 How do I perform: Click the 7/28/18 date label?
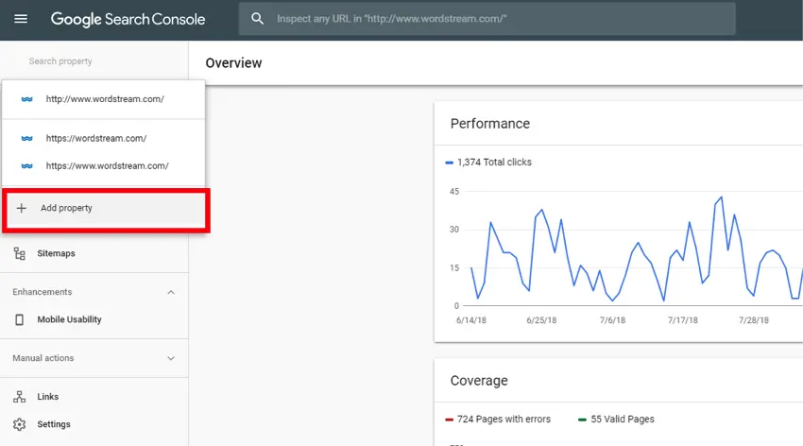(x=753, y=320)
